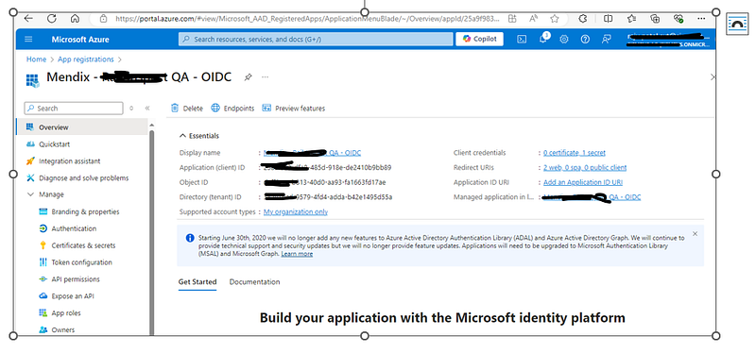
Task: Click Add an Application ID URI
Action: (582, 182)
